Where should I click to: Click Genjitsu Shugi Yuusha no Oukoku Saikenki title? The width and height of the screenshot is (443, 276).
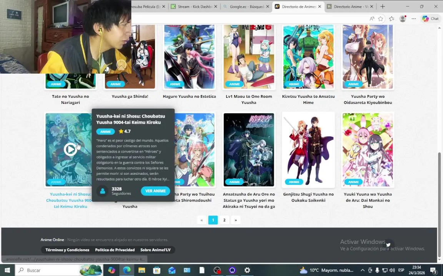tap(308, 197)
